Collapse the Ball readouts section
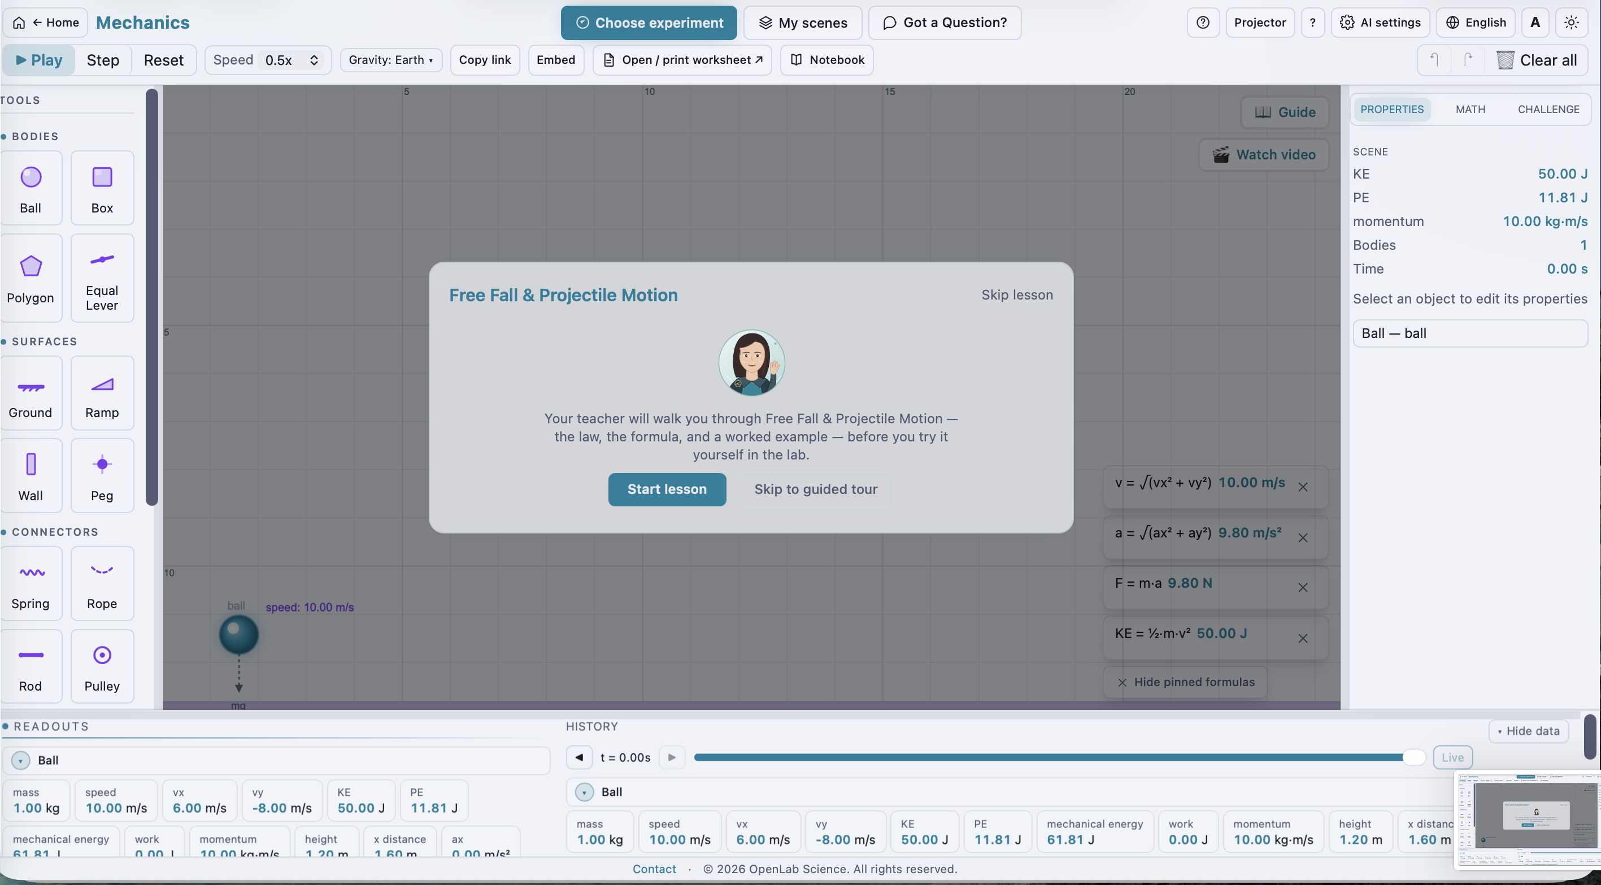This screenshot has width=1601, height=885. coord(20,760)
